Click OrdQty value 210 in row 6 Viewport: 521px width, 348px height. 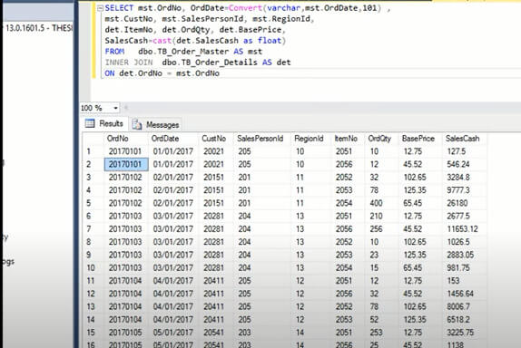pos(376,217)
